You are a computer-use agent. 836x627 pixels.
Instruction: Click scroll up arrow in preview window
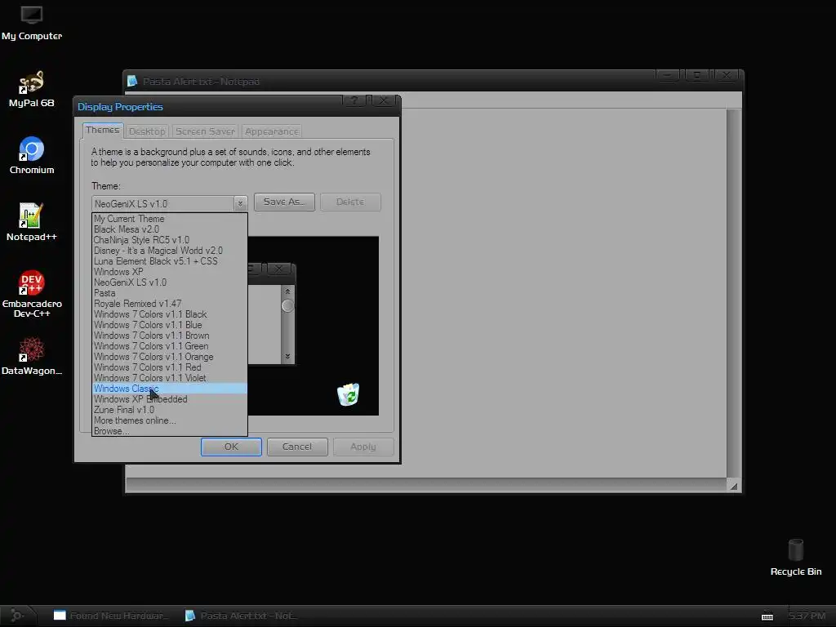pyautogui.click(x=287, y=291)
